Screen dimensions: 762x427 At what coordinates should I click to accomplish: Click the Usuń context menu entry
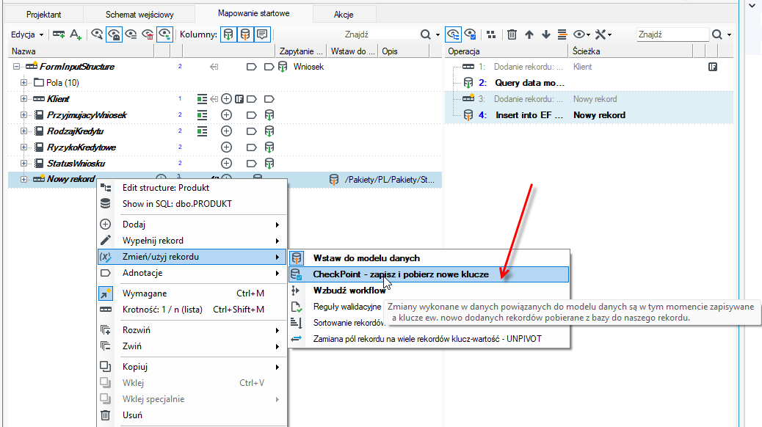pos(192,415)
